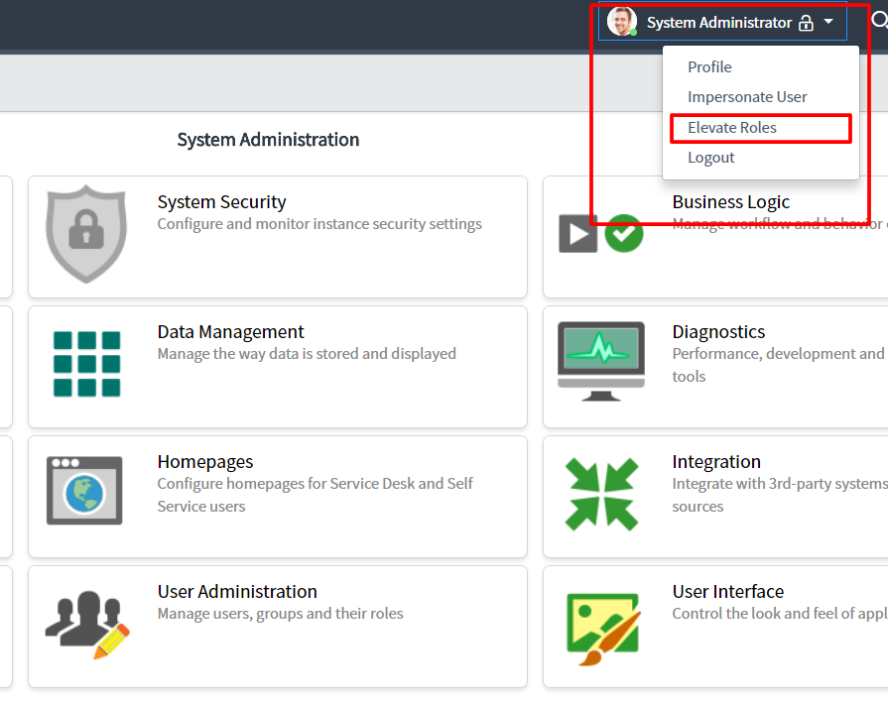
Task: Click the user menu caret arrow
Action: click(x=828, y=22)
